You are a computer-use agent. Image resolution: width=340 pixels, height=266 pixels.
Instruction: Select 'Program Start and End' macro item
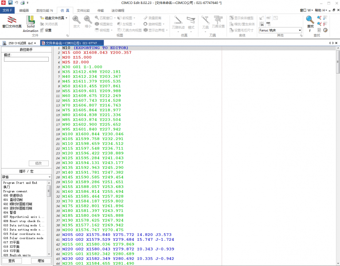click(20, 183)
